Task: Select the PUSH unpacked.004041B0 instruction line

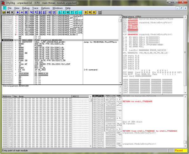Action: 60,40
